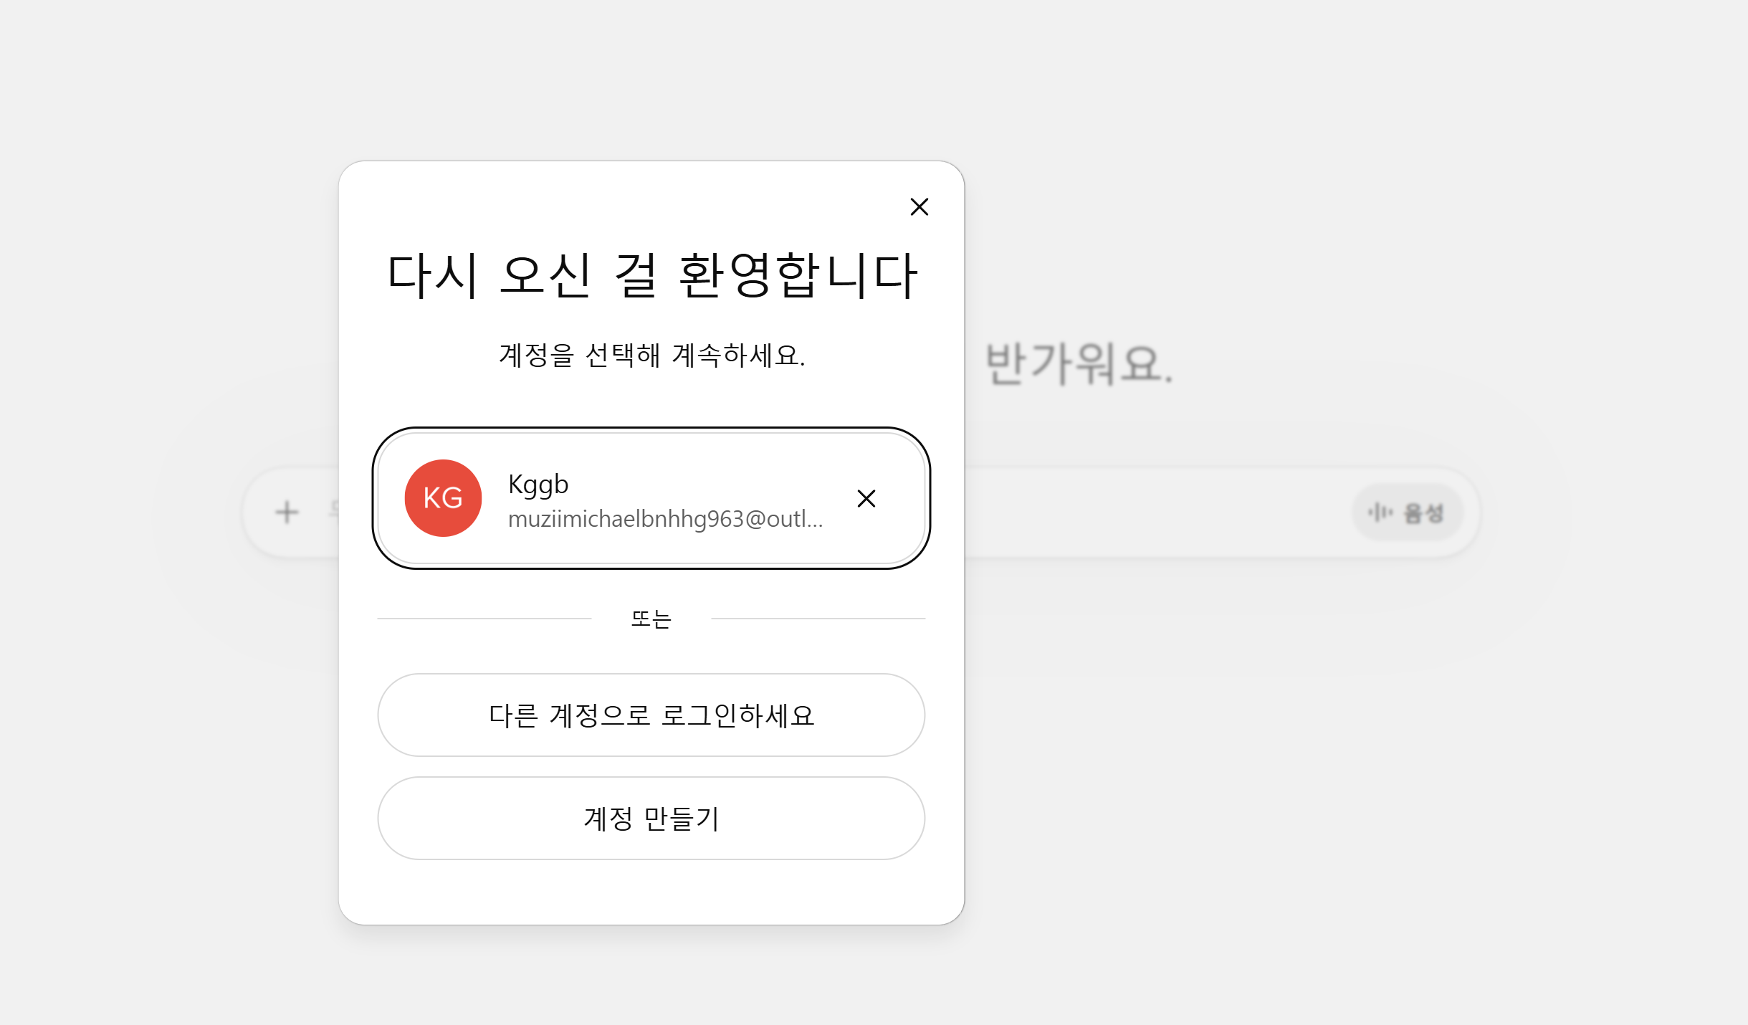Click the divider line right of 또는
The width and height of the screenshot is (1748, 1025).
coord(817,619)
